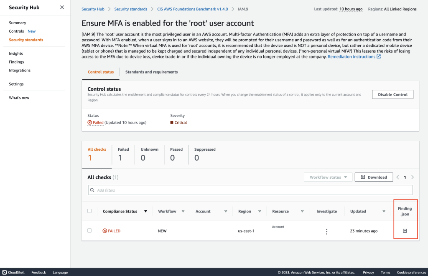The height and width of the screenshot is (276, 428).
Task: Click page number 1 in the pagination
Action: coord(405,177)
